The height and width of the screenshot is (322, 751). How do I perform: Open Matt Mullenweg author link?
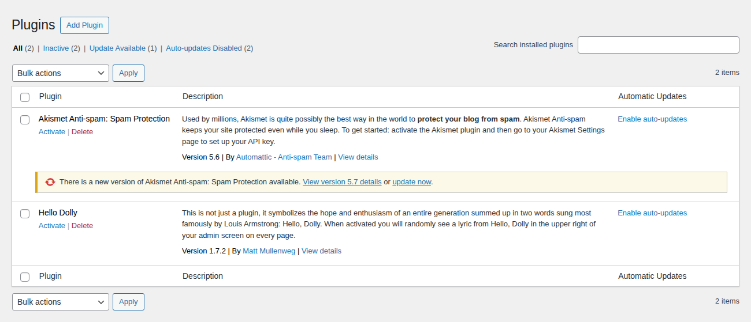coord(269,251)
